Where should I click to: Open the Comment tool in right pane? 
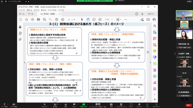(x=155, y=51)
